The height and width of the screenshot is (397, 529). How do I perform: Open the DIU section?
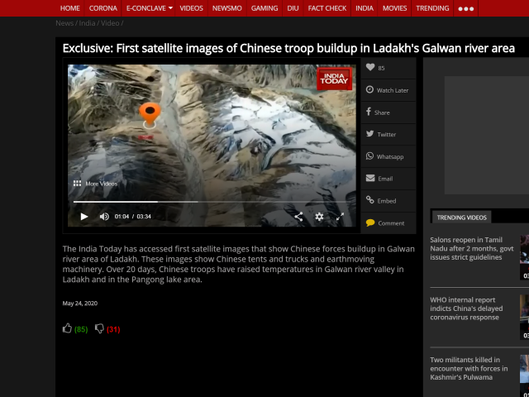tap(293, 8)
